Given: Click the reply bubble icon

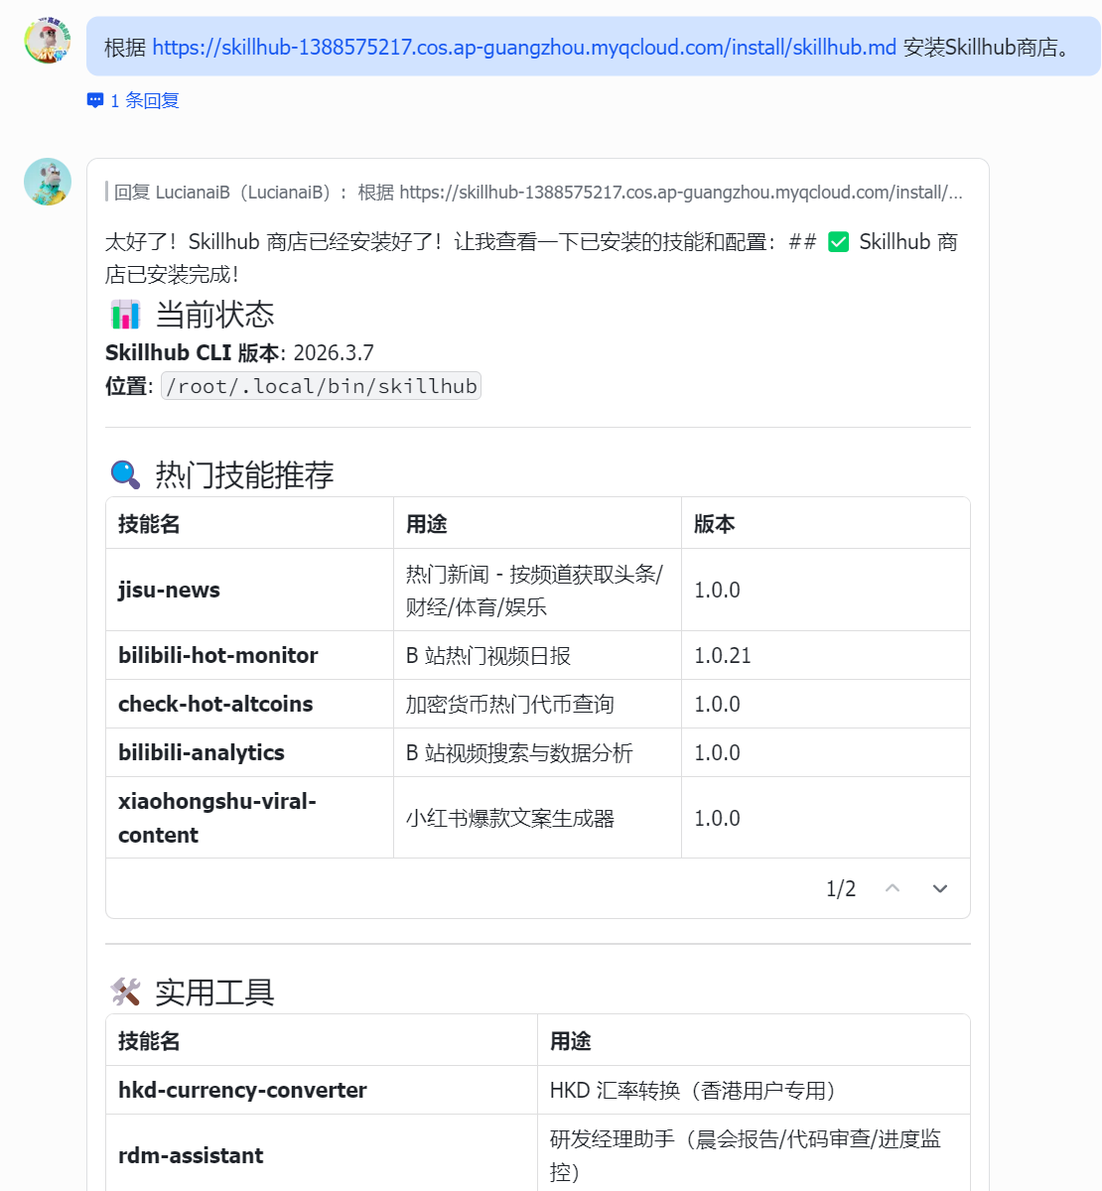Looking at the screenshot, I should click(95, 100).
